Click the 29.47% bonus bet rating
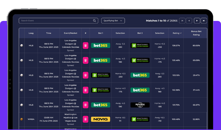 (x=196, y=75)
